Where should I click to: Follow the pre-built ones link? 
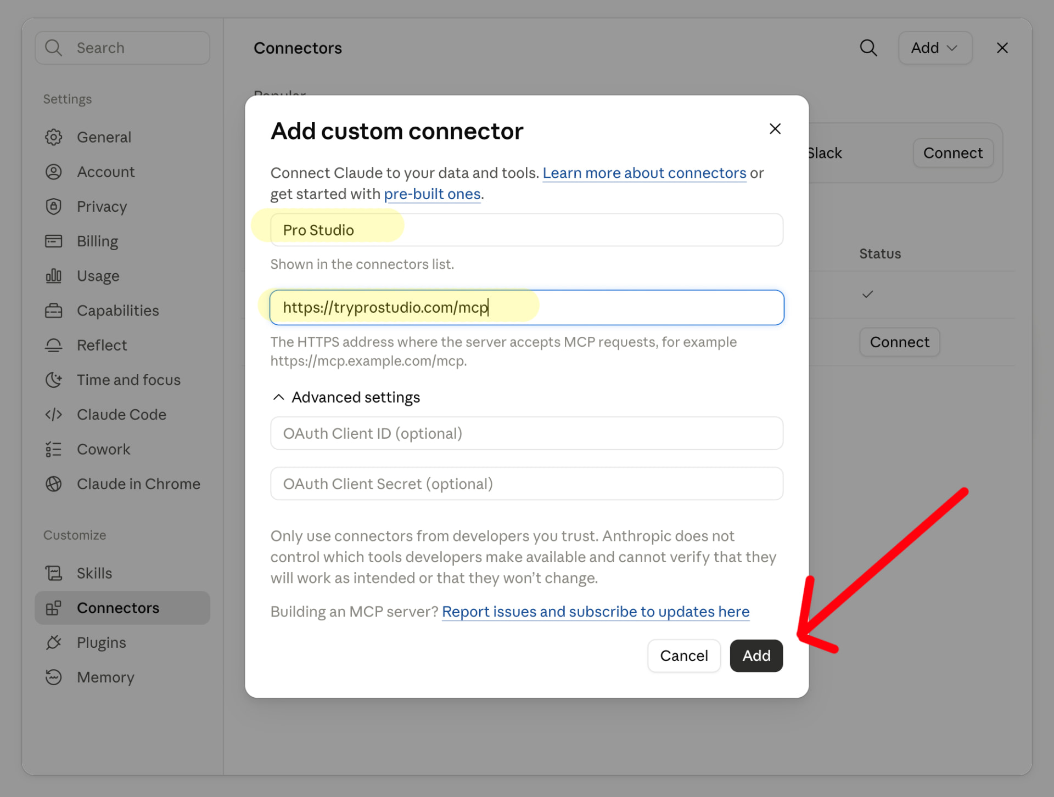[x=432, y=194]
